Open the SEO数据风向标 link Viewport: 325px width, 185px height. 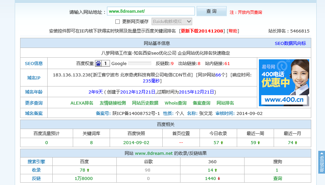pyautogui.click(x=290, y=43)
